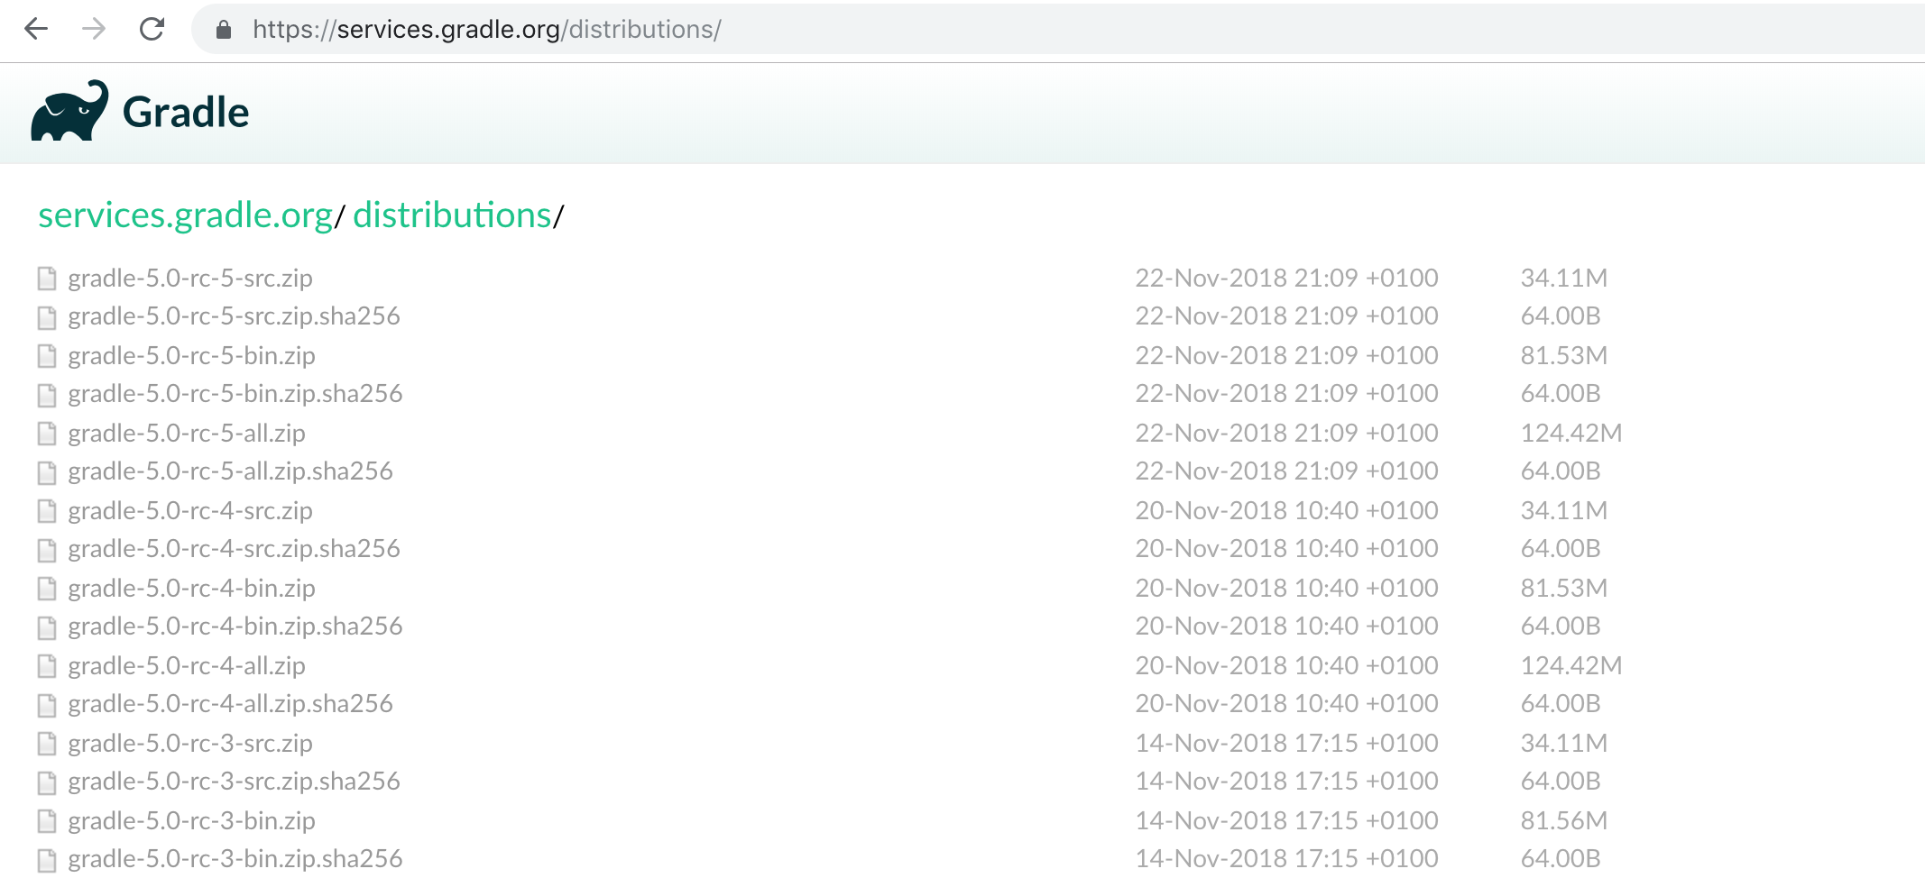This screenshot has width=1925, height=878.
Task: Select date of gradle-5.0-rc-4-src.zip row
Action: pyautogui.click(x=1286, y=510)
